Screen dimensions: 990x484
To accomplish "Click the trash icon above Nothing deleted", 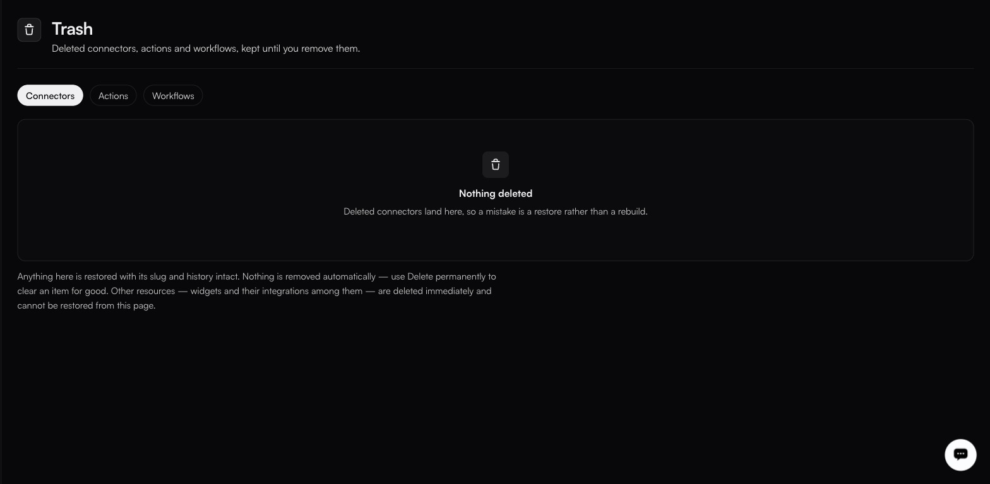I will (496, 165).
